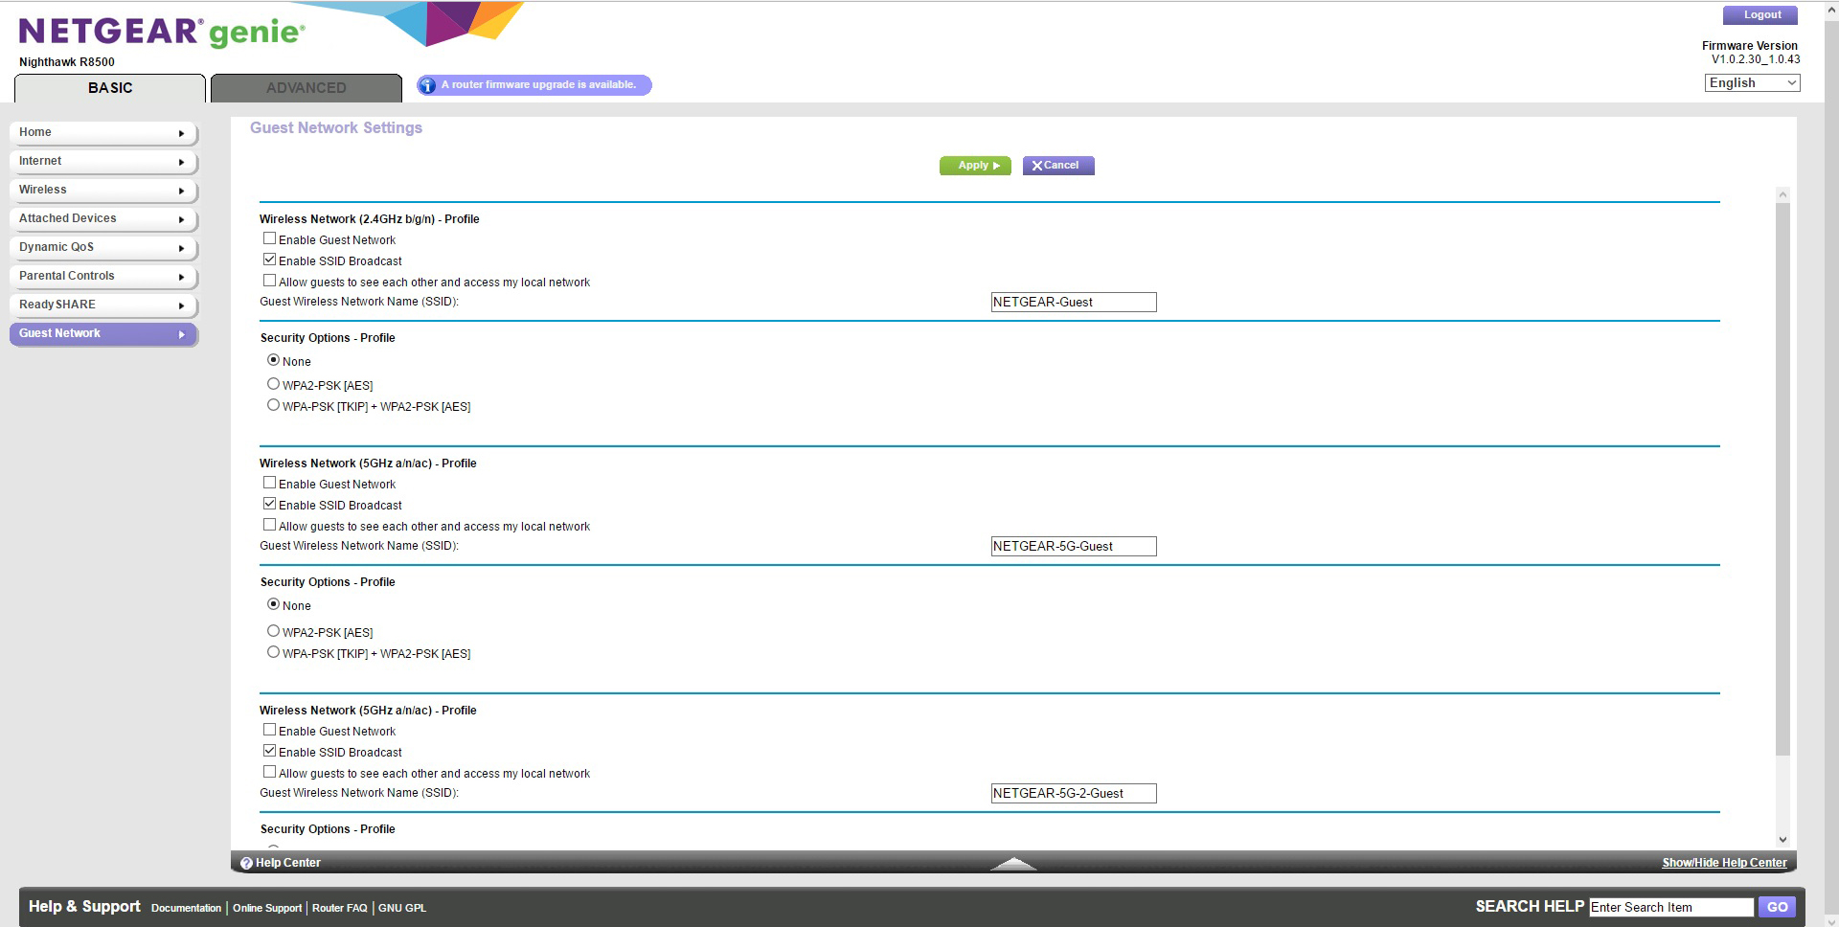This screenshot has width=1839, height=927.
Task: Switch to the BASIC tab
Action: (110, 88)
